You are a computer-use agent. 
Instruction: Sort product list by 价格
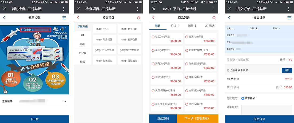[175, 26]
